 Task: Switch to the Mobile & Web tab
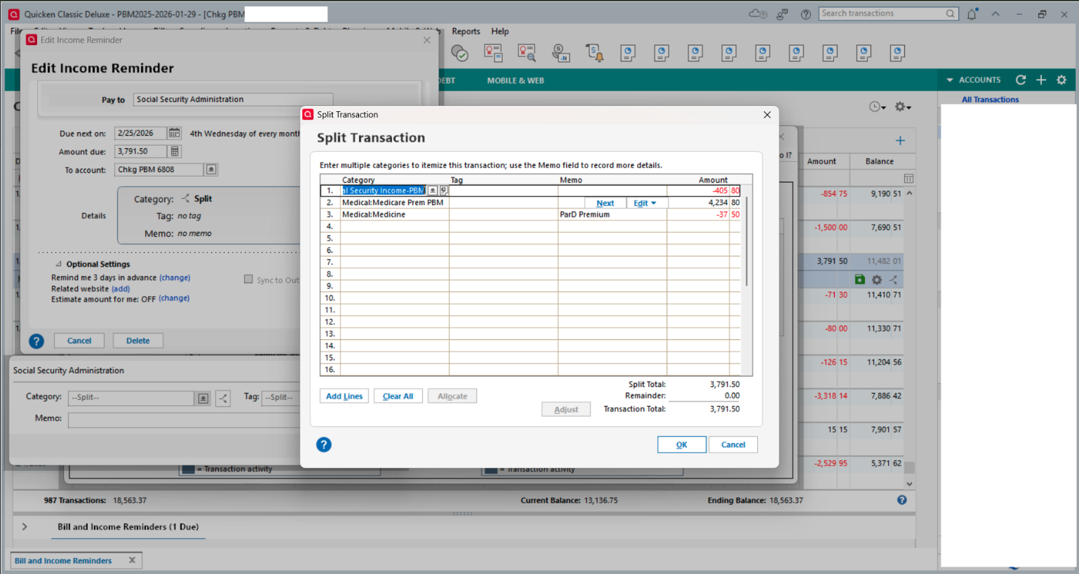(516, 80)
